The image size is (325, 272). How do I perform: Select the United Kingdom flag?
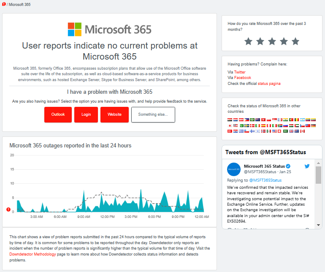291,131
